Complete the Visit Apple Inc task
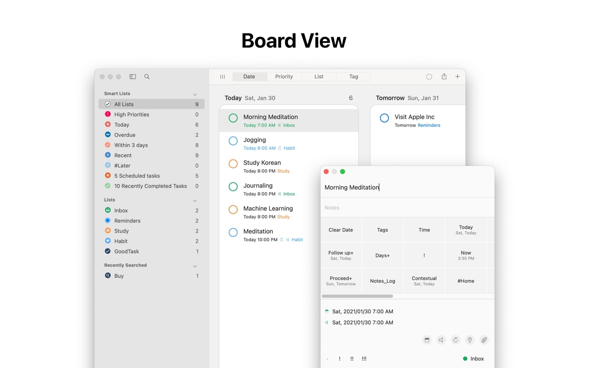 tap(384, 118)
